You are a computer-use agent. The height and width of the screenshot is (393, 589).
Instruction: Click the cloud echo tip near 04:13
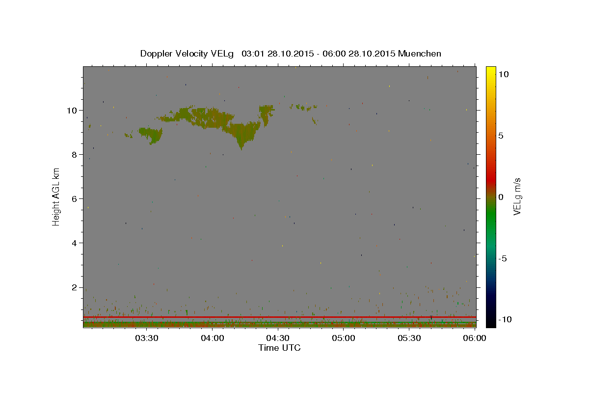point(241,145)
